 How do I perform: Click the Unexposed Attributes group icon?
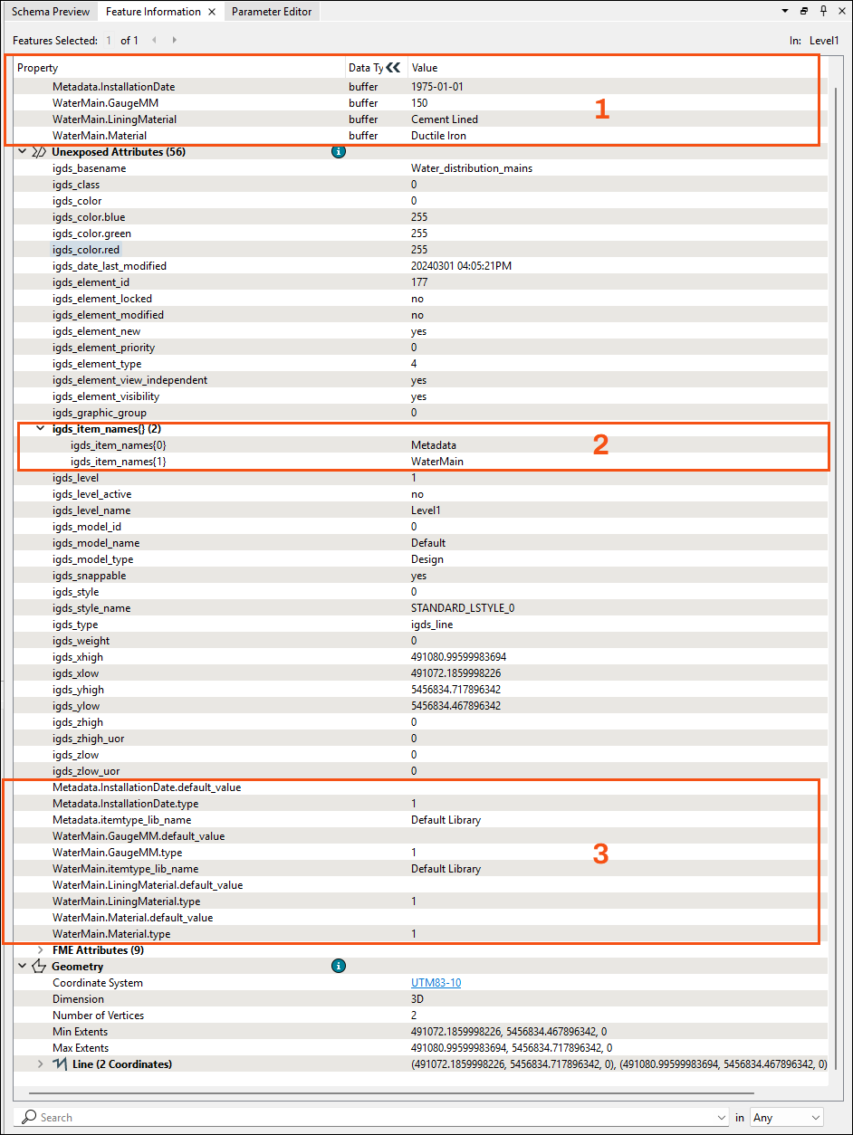[40, 152]
